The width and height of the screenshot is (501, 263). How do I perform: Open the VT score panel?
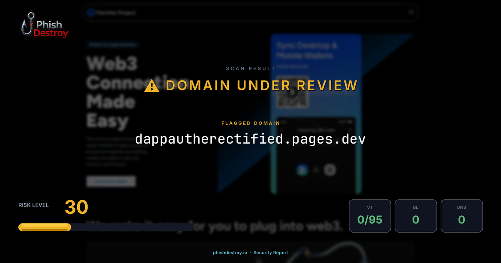tap(370, 216)
